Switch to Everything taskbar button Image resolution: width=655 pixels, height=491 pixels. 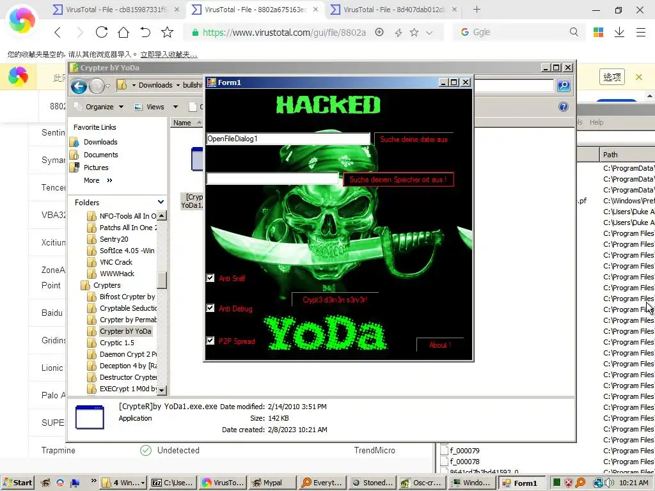pos(322,483)
